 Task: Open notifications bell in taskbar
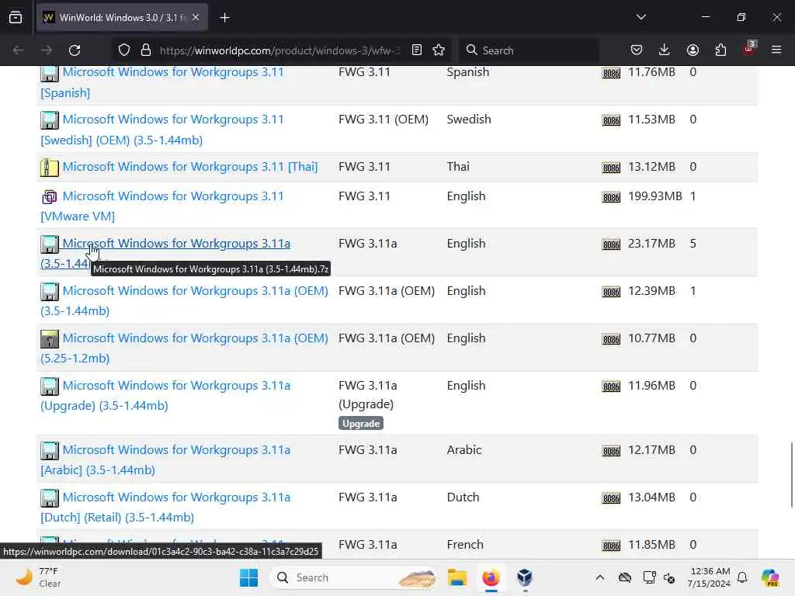[x=742, y=577]
